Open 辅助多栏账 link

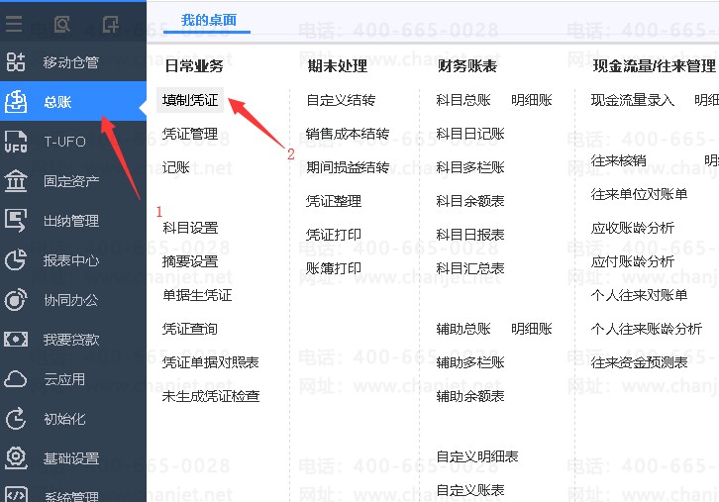(x=470, y=362)
